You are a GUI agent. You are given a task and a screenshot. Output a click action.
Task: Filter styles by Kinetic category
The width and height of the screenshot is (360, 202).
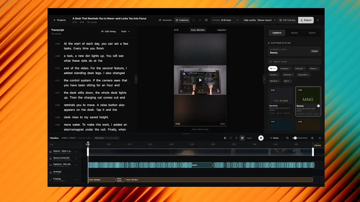274,75
